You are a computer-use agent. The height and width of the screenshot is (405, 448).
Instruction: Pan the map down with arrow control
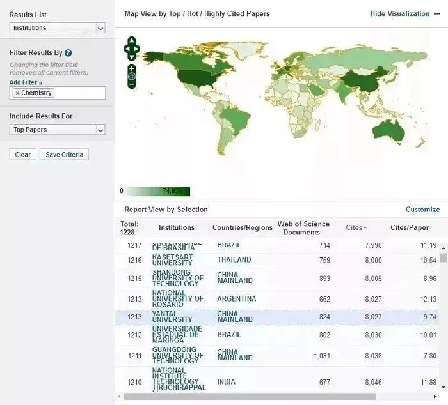(x=131, y=56)
